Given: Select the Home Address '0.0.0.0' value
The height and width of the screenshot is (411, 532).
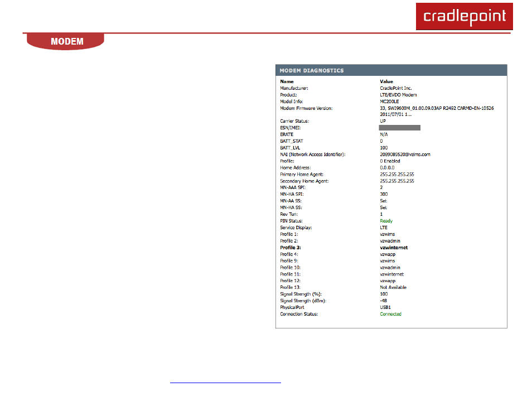Looking at the screenshot, I should click(x=387, y=168).
